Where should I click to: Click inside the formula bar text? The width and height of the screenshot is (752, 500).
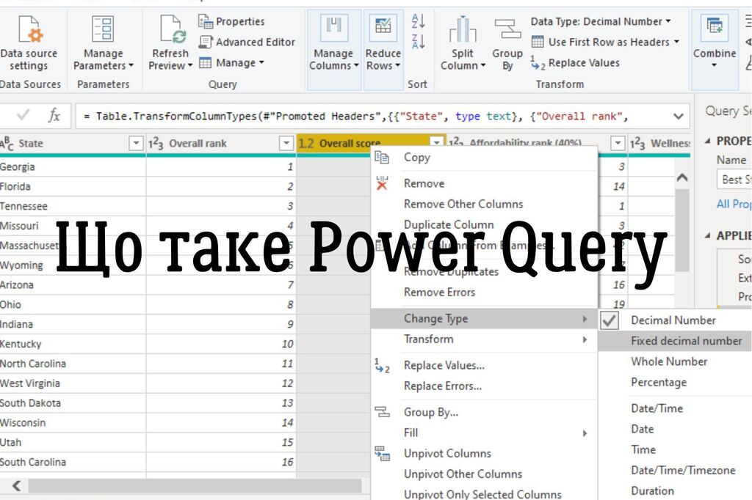355,116
